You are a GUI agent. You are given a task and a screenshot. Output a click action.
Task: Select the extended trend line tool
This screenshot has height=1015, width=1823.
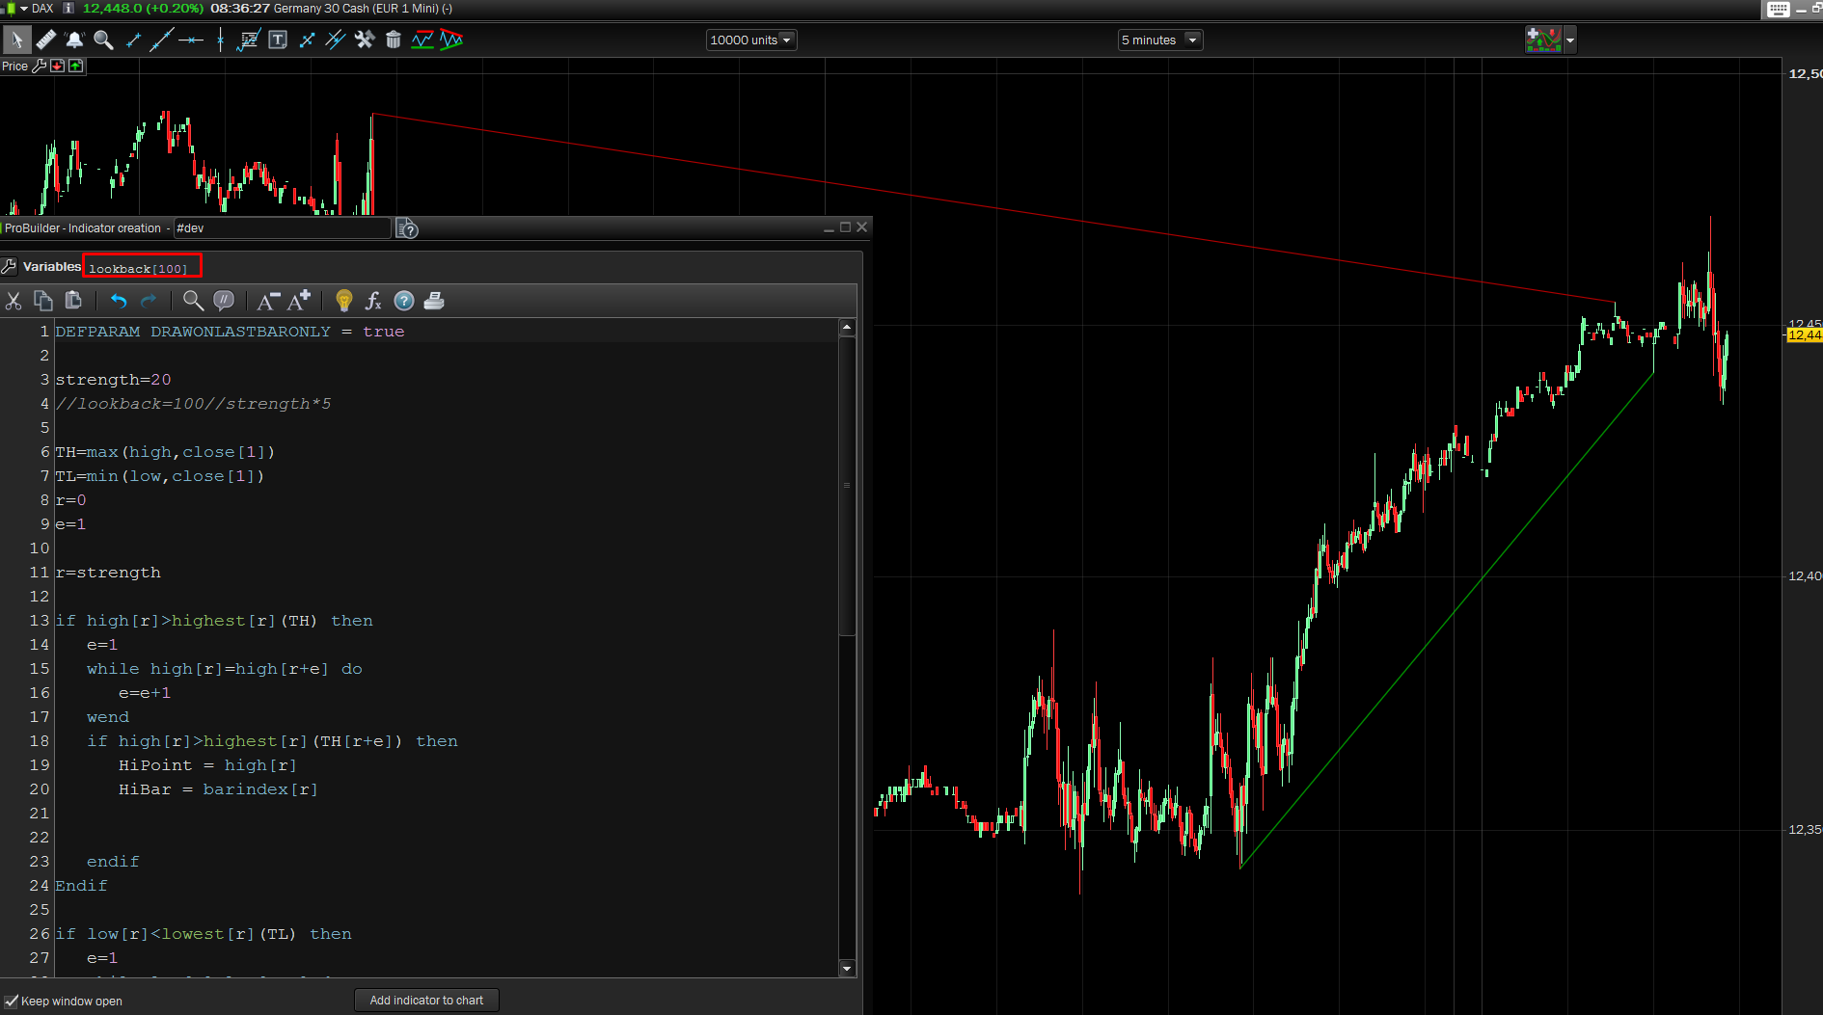[x=161, y=40]
